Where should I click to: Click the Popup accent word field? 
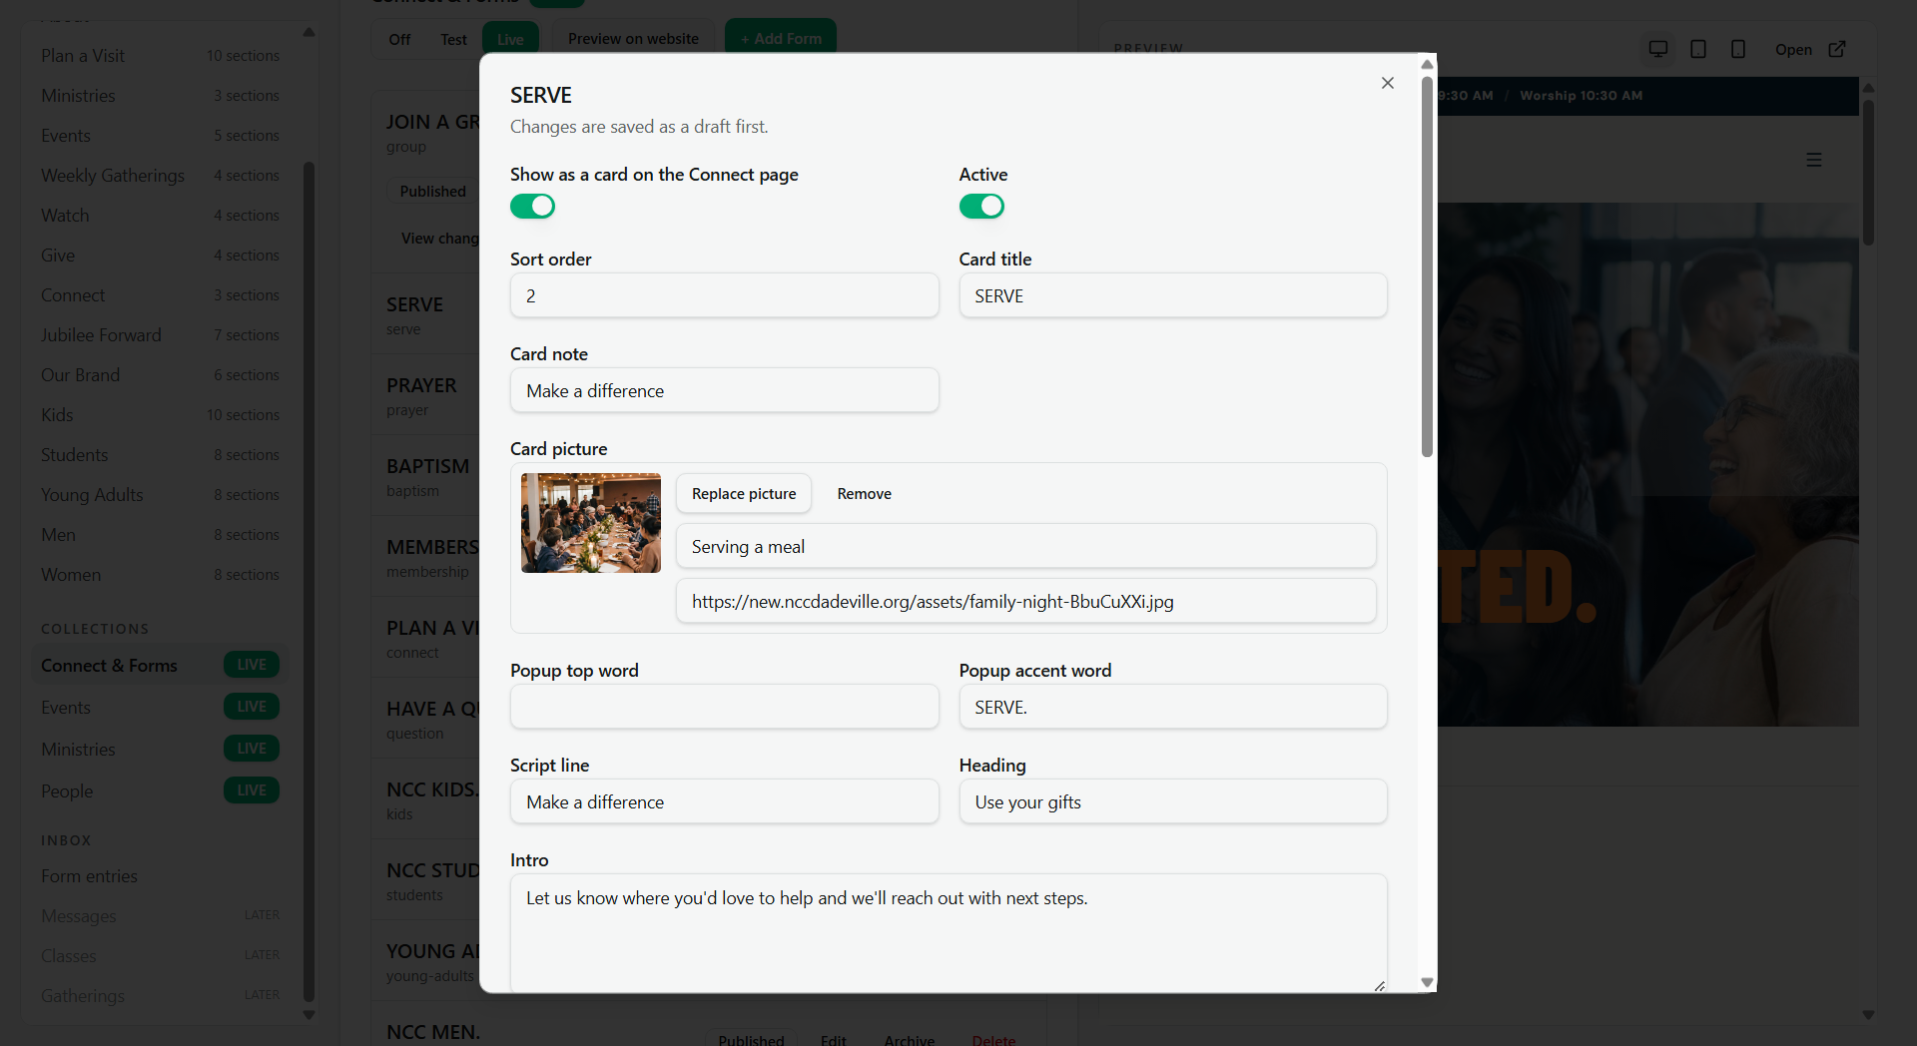[1173, 707]
